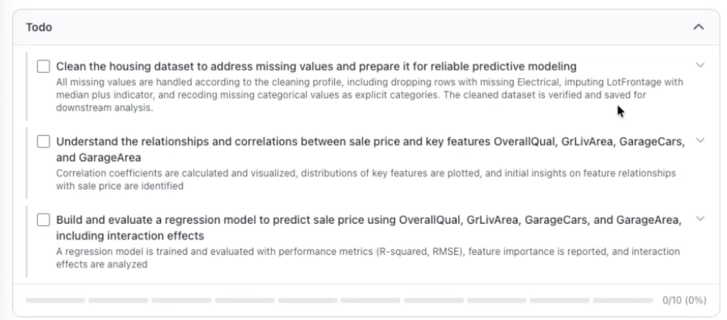
Task: Click the middle progress bar segment
Action: pos(308,299)
